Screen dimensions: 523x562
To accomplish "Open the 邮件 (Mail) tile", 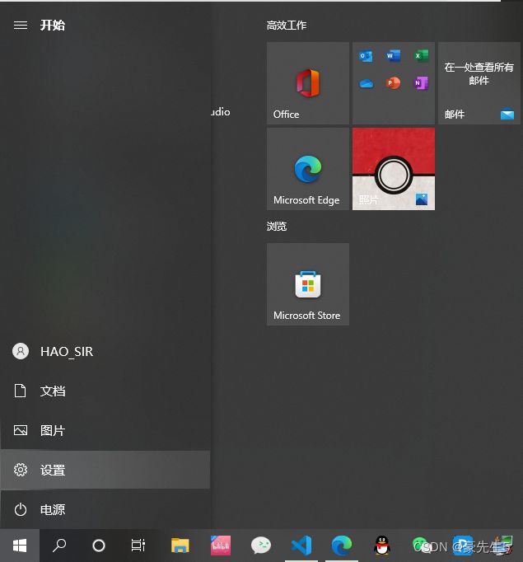I will 479,83.
